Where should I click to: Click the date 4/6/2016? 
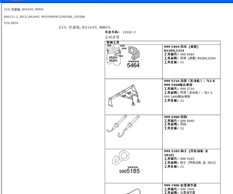[x=11, y=23]
